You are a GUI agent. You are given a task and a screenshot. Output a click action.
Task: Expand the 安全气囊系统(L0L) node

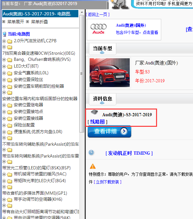click(x=4, y=73)
